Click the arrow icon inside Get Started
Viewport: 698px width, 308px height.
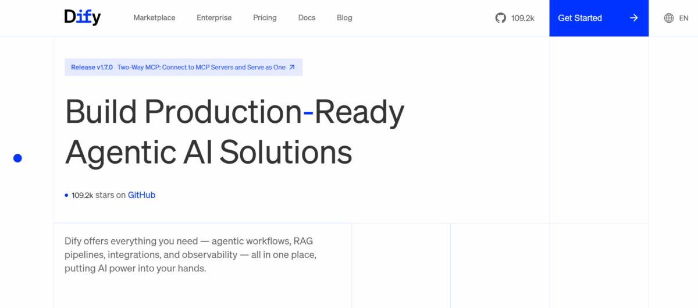(x=634, y=18)
